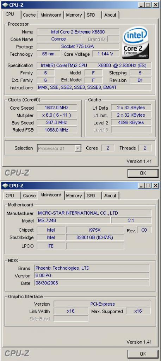Click OK in the top CPU-Z window
The width and height of the screenshot is (161, 361).
pyautogui.click(x=143, y=173)
